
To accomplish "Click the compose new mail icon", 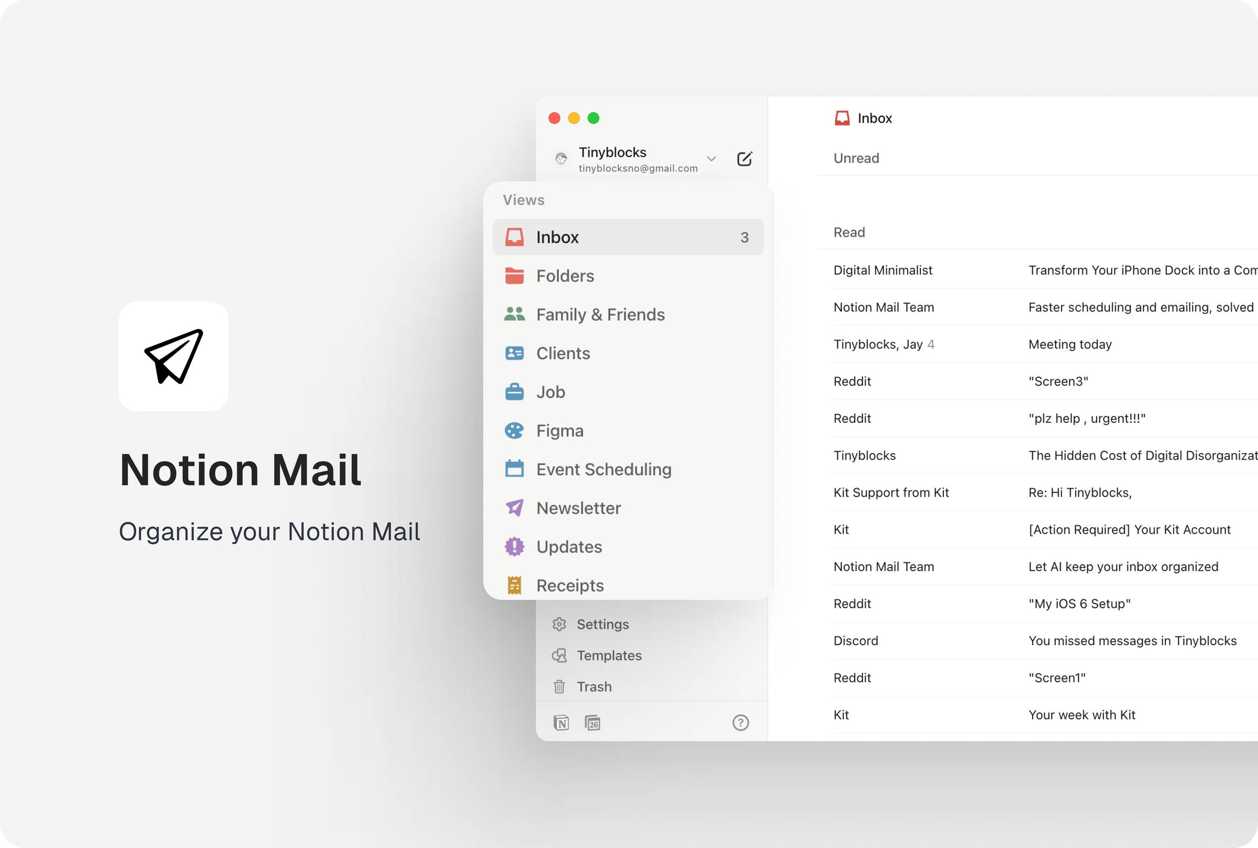I will tap(744, 158).
